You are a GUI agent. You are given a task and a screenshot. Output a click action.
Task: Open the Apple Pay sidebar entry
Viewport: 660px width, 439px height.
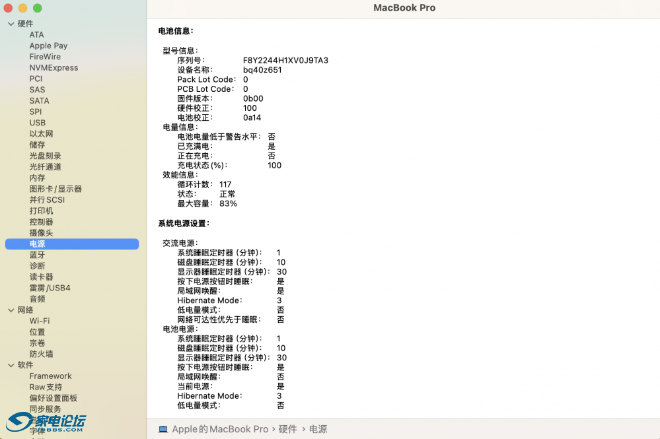(x=48, y=46)
